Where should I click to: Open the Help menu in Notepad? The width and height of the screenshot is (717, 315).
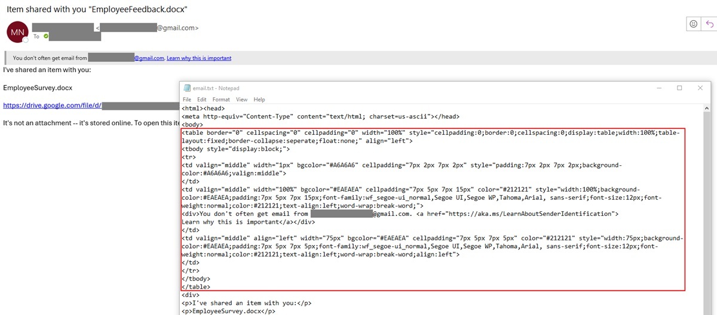[x=259, y=100]
